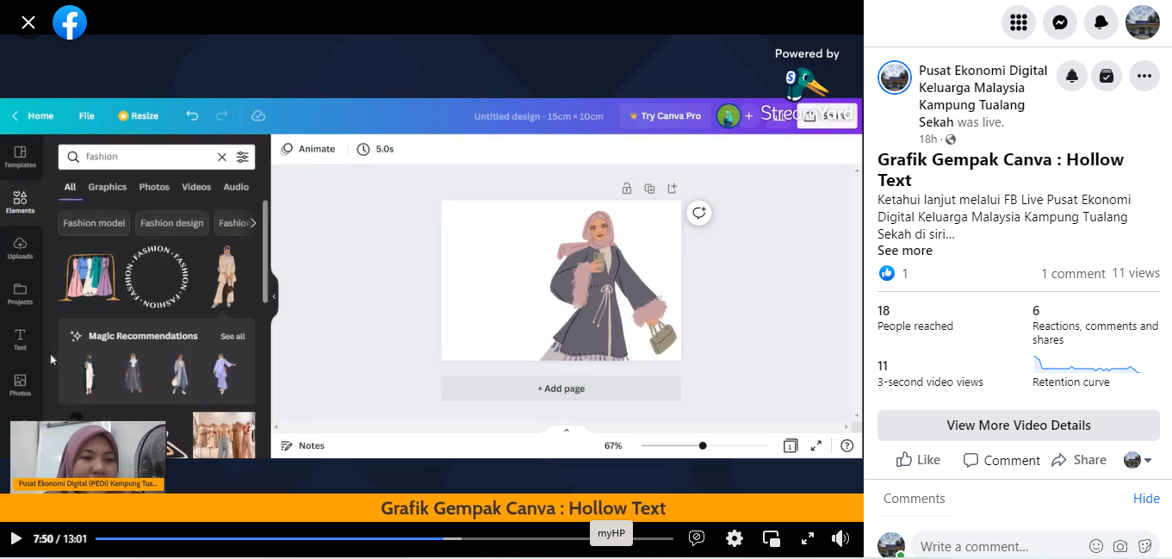Open Canva Templates sidebar tab

point(20,157)
